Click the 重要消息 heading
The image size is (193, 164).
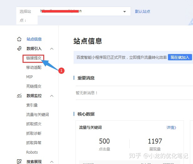(x=86, y=78)
